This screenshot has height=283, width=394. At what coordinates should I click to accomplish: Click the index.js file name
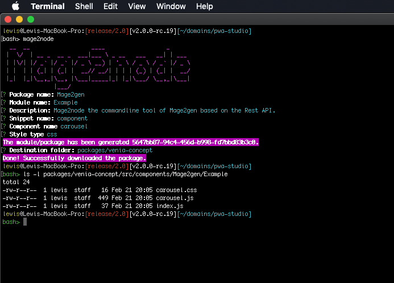(169, 206)
